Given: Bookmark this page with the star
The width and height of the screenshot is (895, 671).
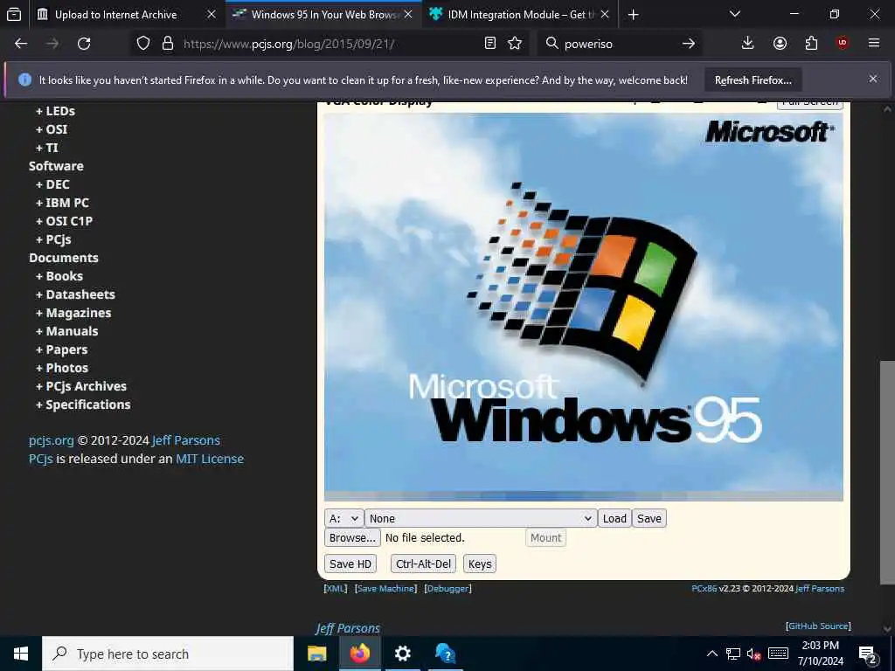Looking at the screenshot, I should (515, 44).
